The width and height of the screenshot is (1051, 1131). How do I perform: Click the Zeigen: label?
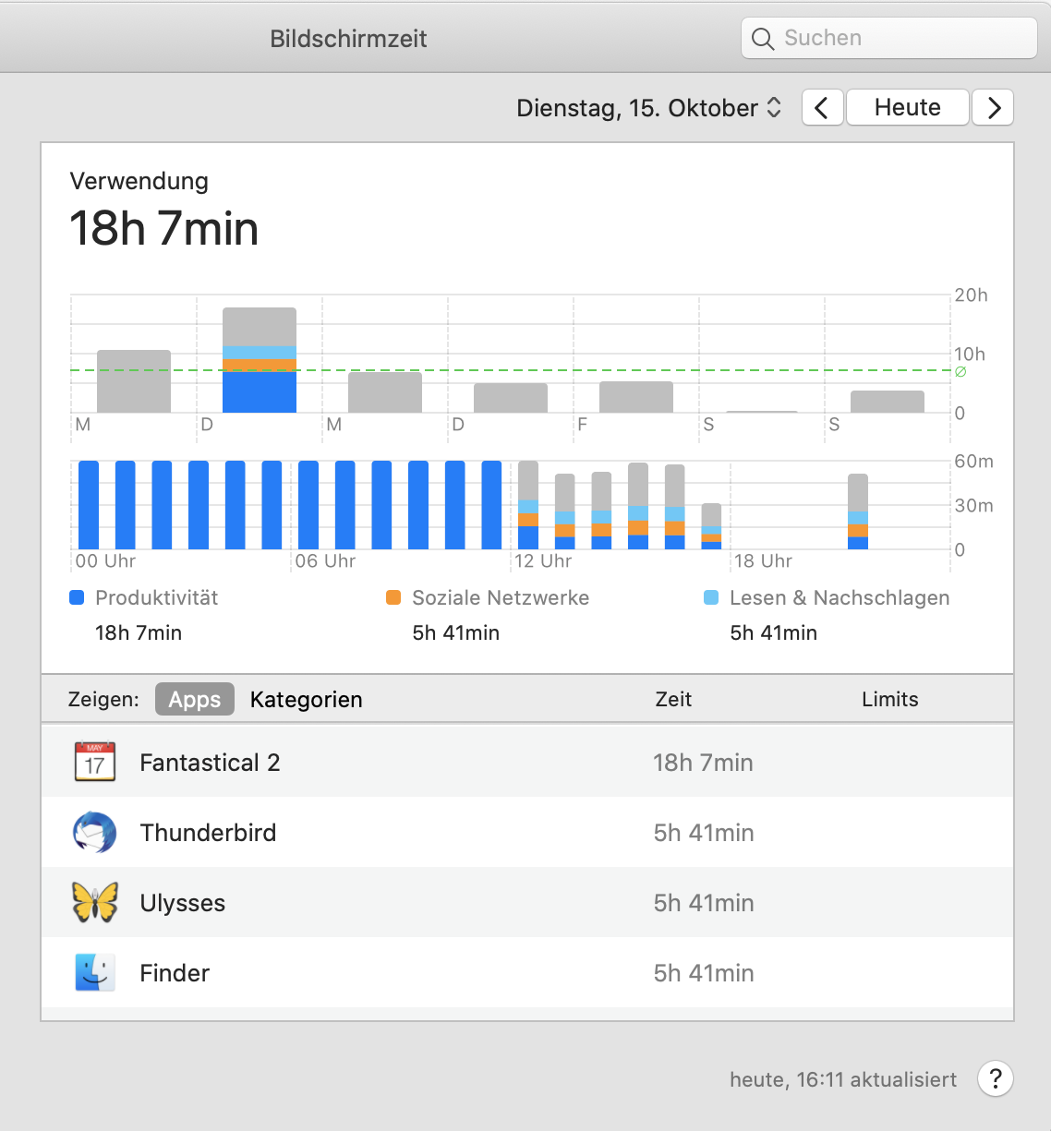pyautogui.click(x=103, y=699)
